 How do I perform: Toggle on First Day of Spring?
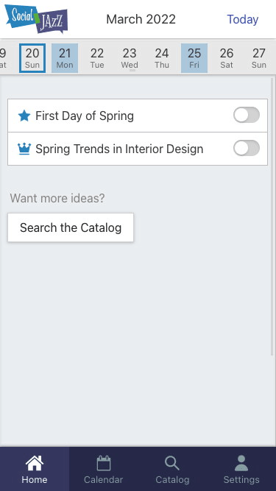pos(247,115)
